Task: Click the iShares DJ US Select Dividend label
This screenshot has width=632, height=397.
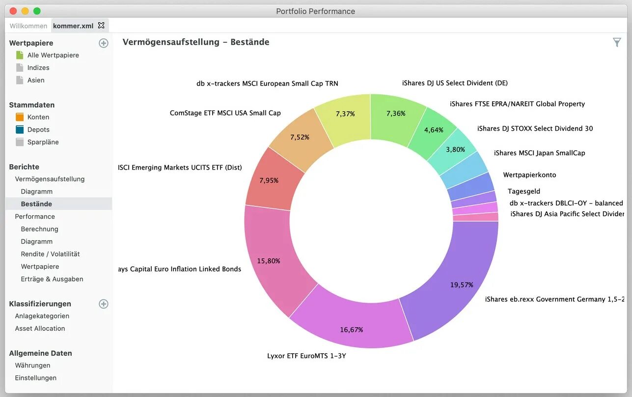Action: point(455,83)
